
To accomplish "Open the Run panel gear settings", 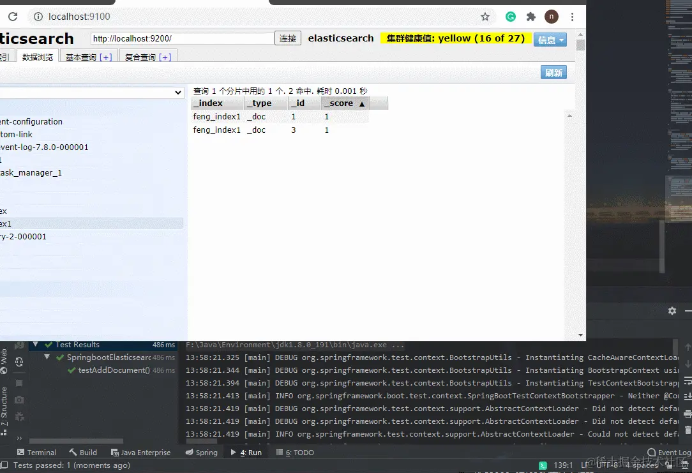I will [x=672, y=311].
